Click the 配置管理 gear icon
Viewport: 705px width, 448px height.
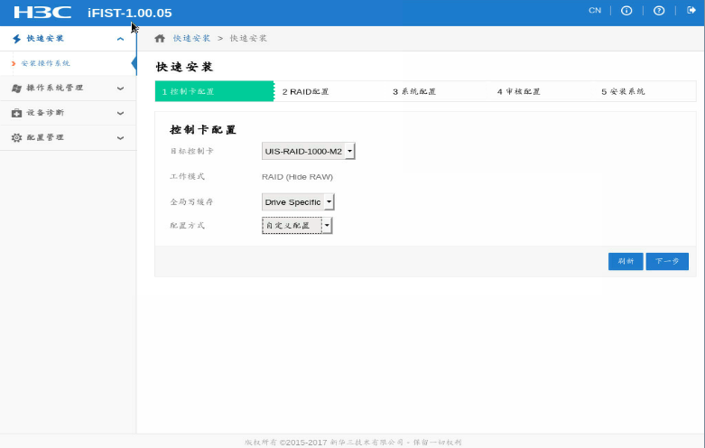point(16,138)
